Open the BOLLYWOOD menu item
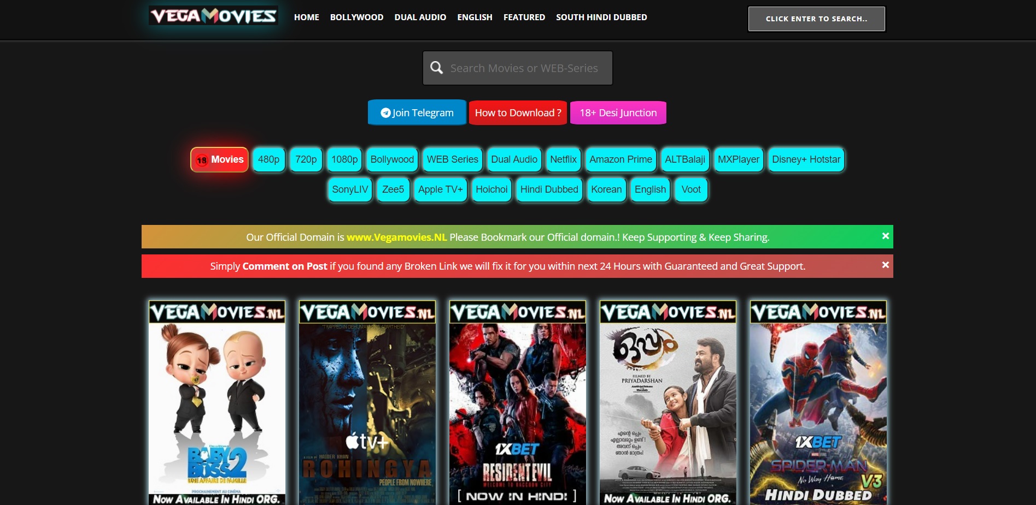 tap(356, 17)
